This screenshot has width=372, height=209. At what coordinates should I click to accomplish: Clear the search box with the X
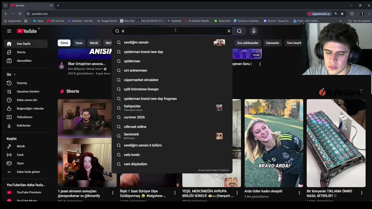pyautogui.click(x=229, y=31)
